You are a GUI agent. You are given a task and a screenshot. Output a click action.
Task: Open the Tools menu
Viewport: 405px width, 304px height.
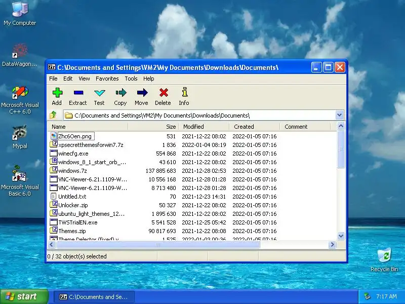click(x=131, y=79)
